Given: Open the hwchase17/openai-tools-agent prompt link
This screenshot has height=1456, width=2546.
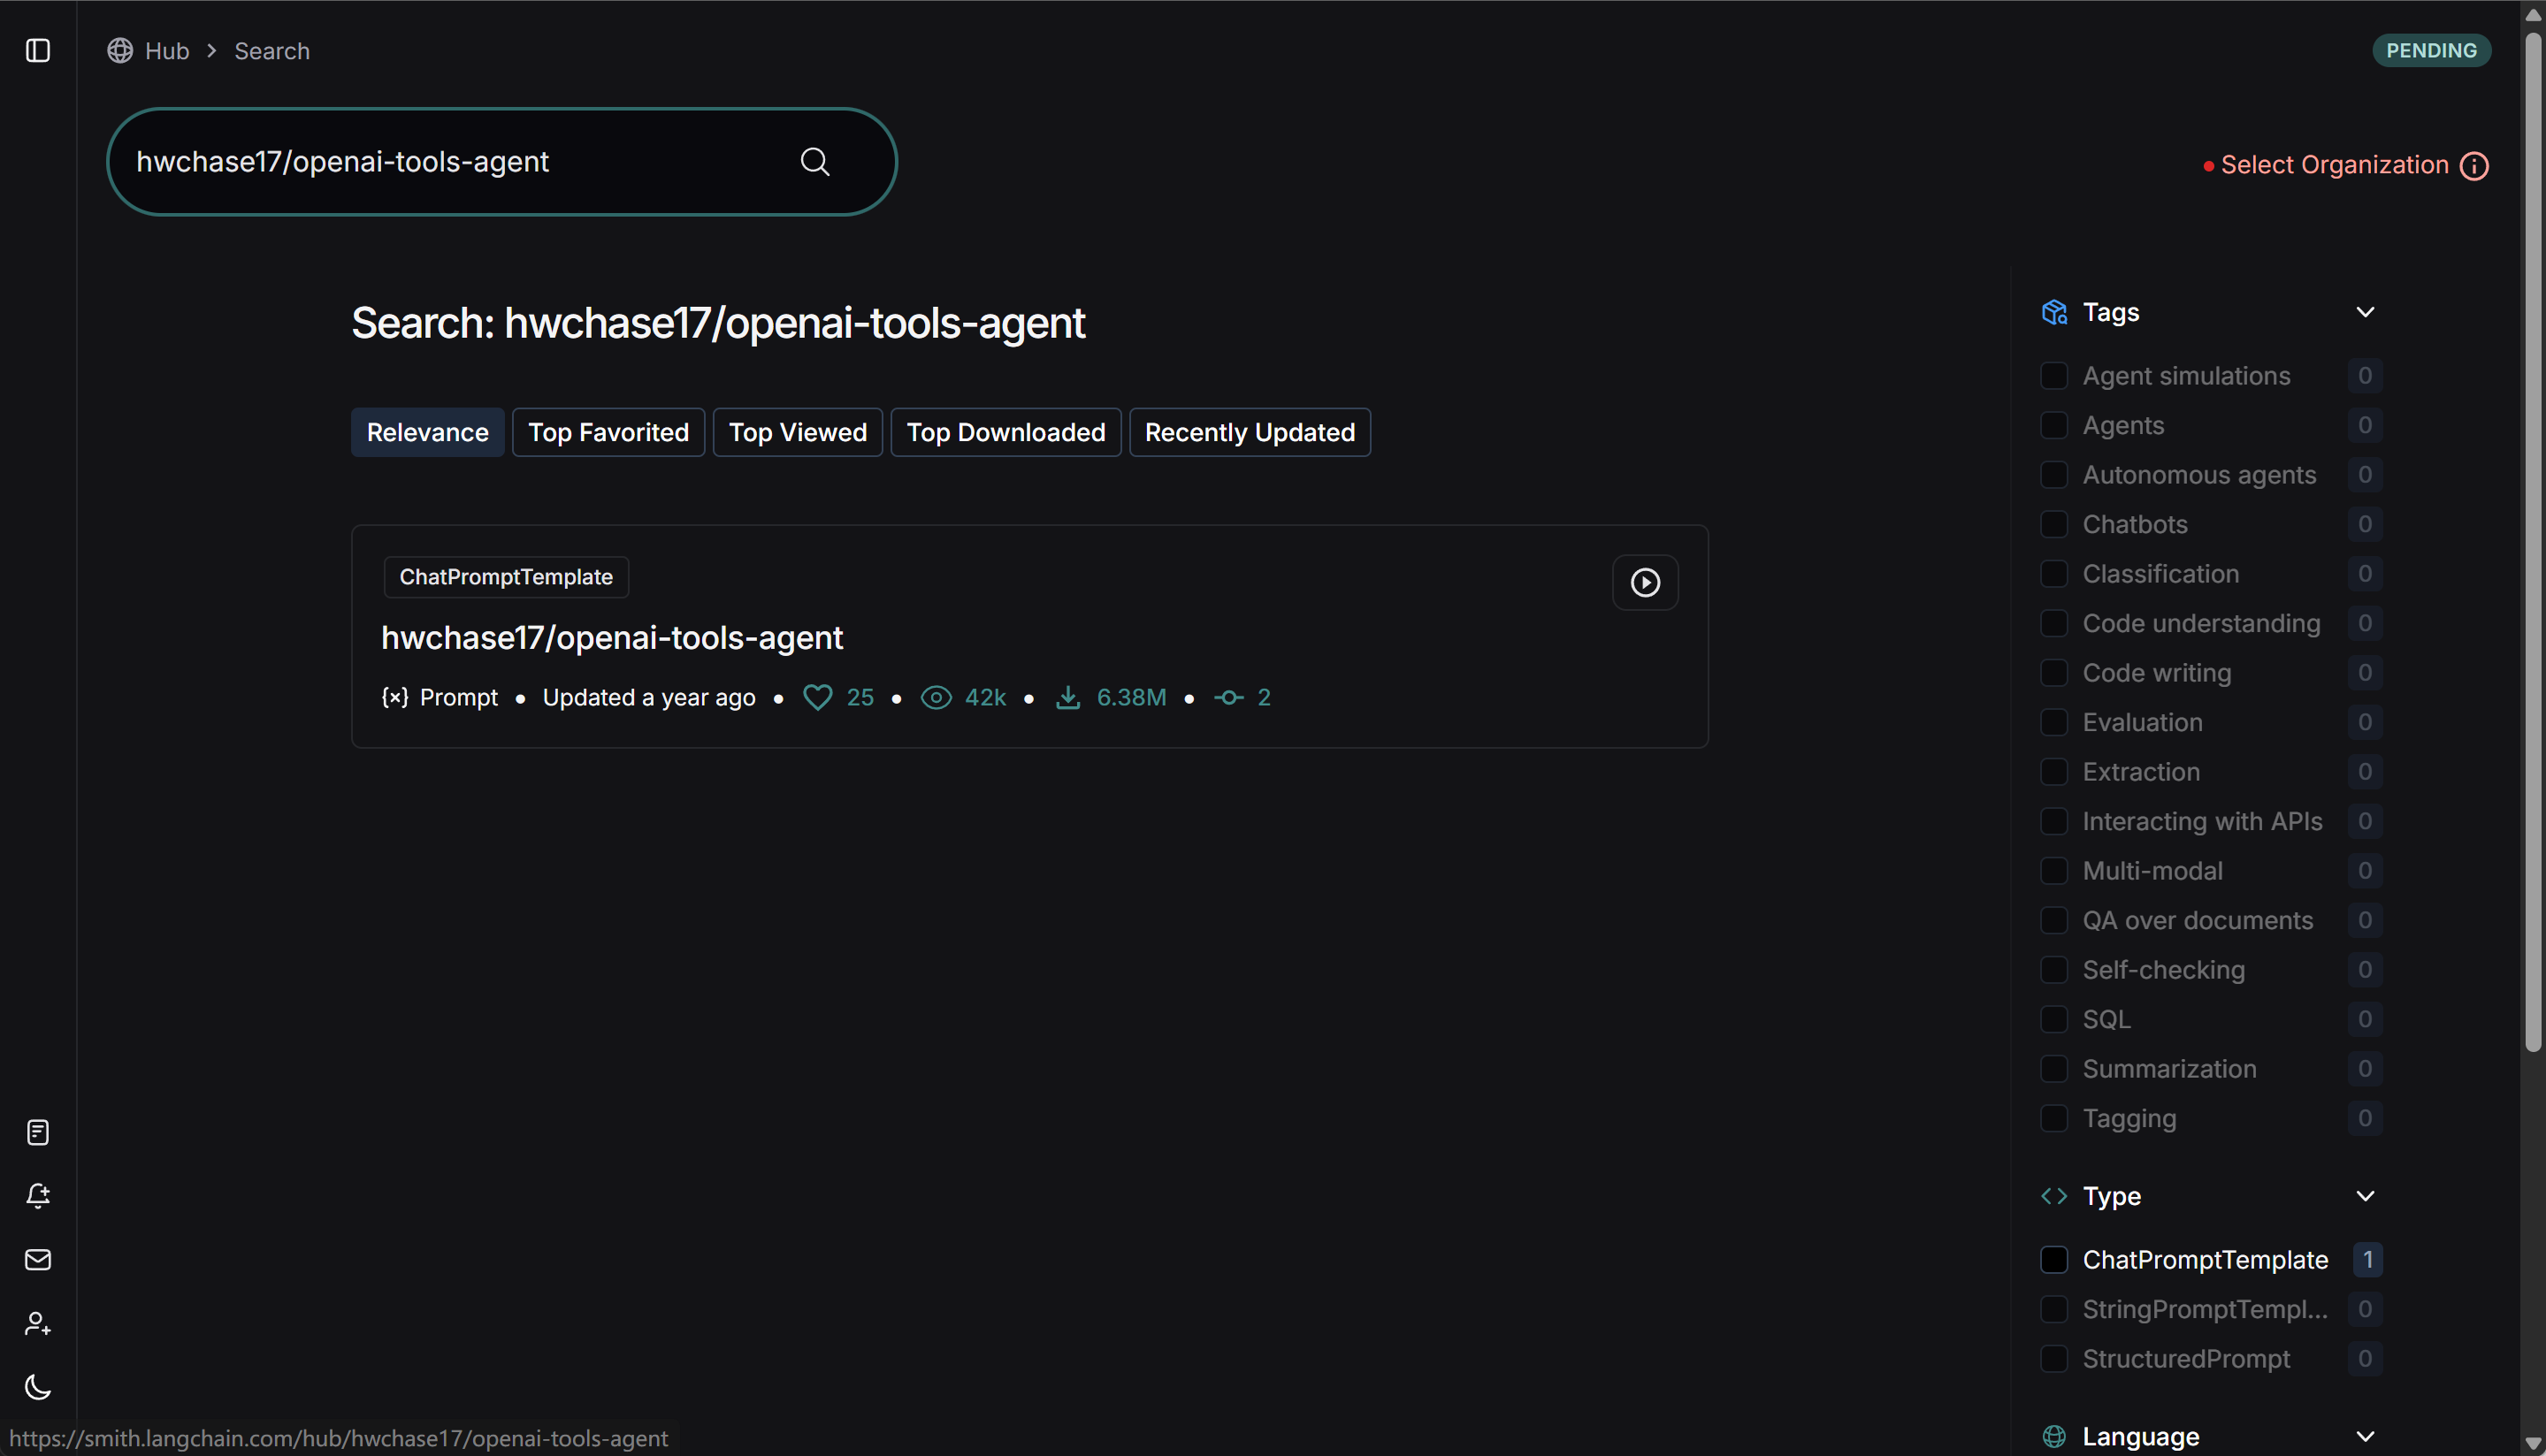Looking at the screenshot, I should (611, 638).
